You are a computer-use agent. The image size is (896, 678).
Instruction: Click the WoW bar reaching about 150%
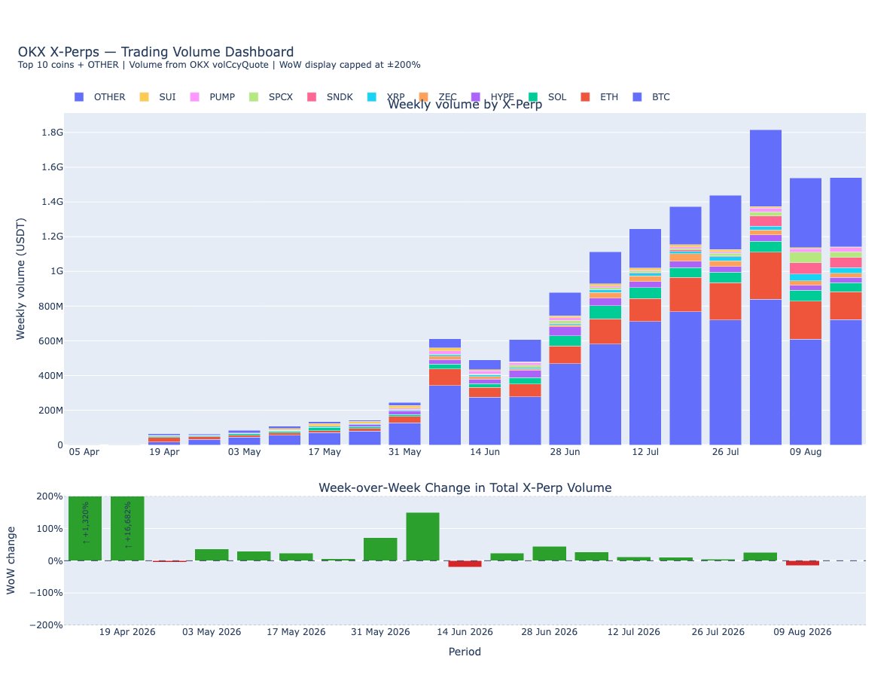point(423,537)
